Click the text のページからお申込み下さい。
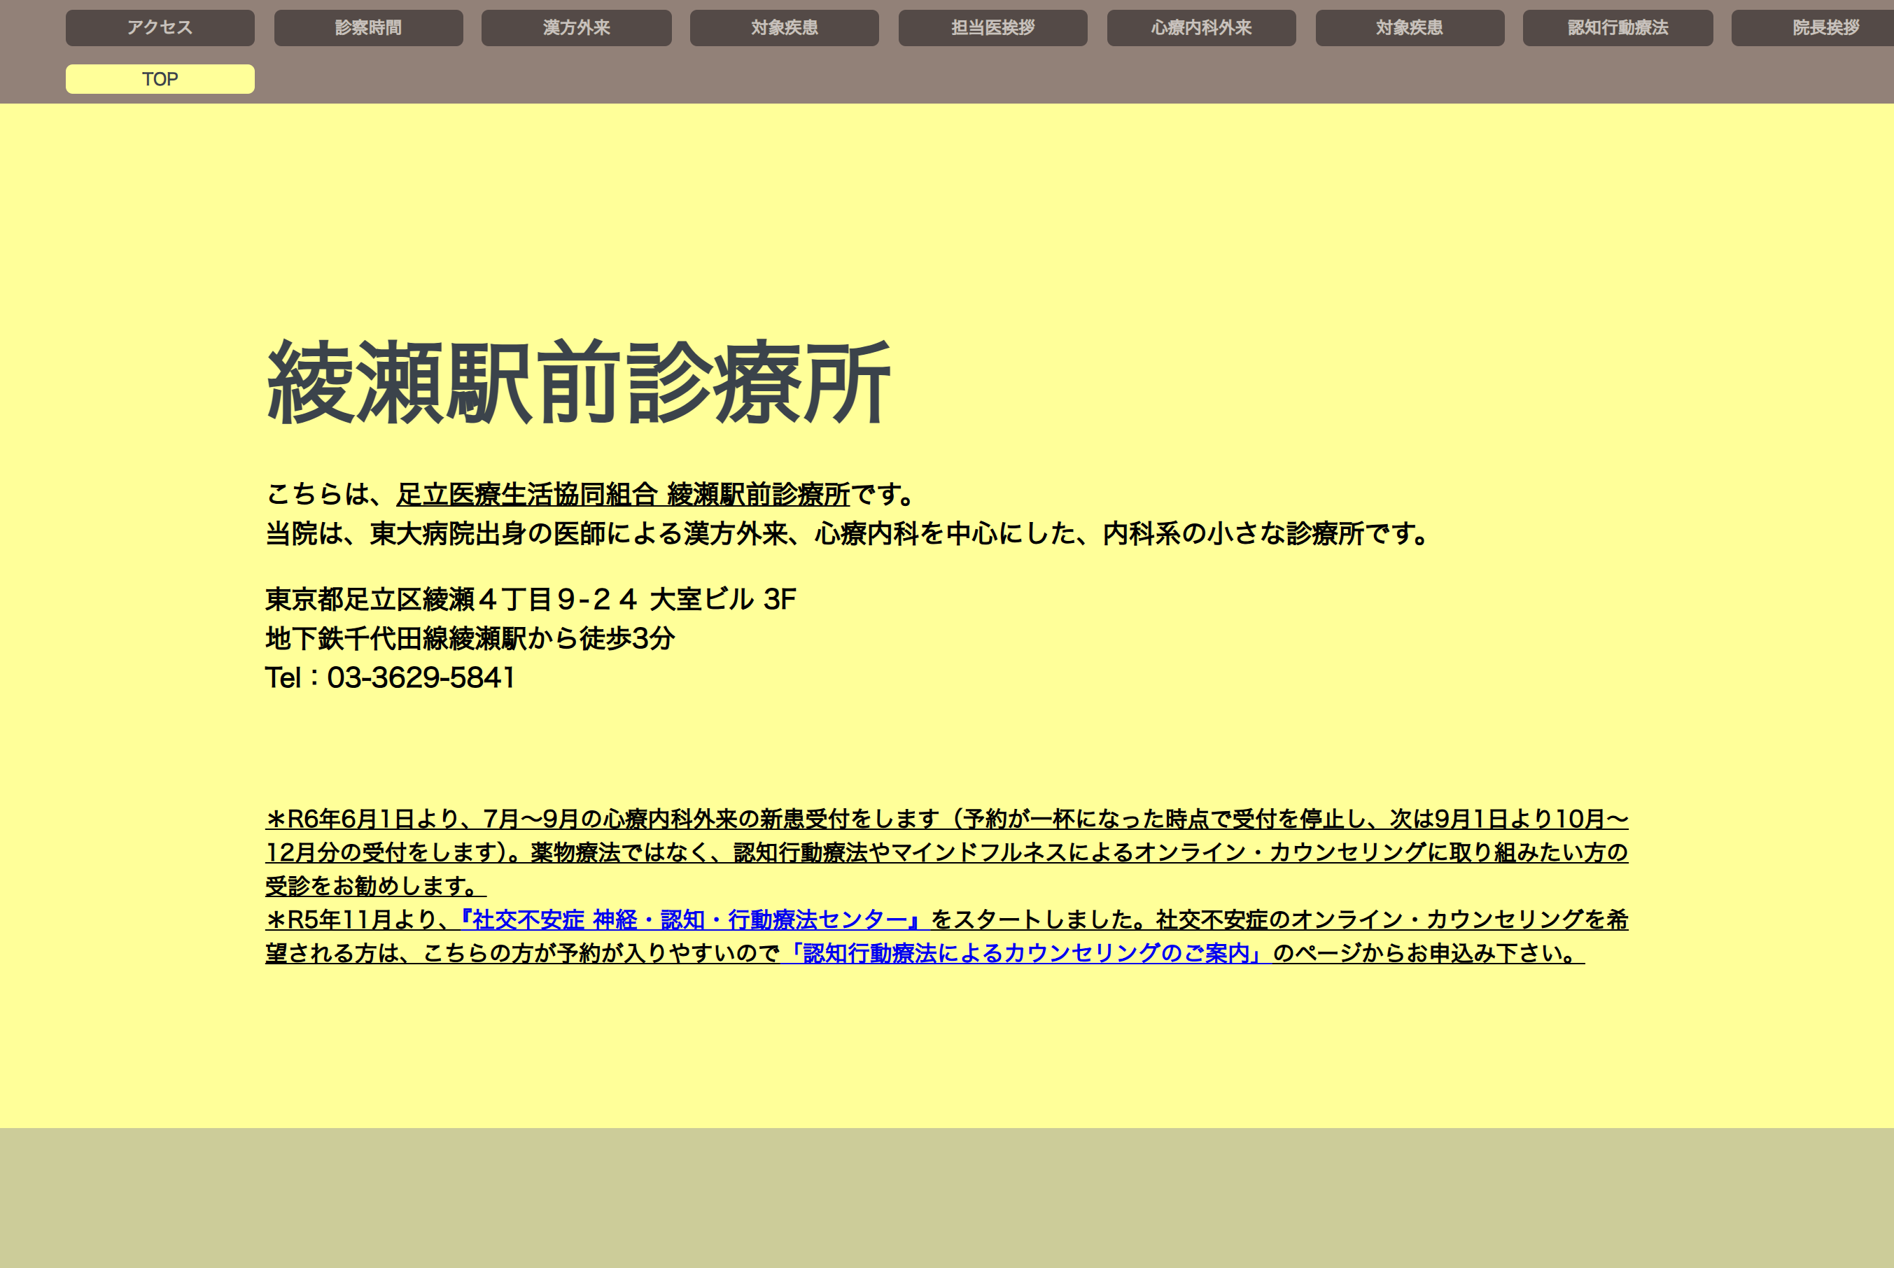 click(x=1429, y=953)
